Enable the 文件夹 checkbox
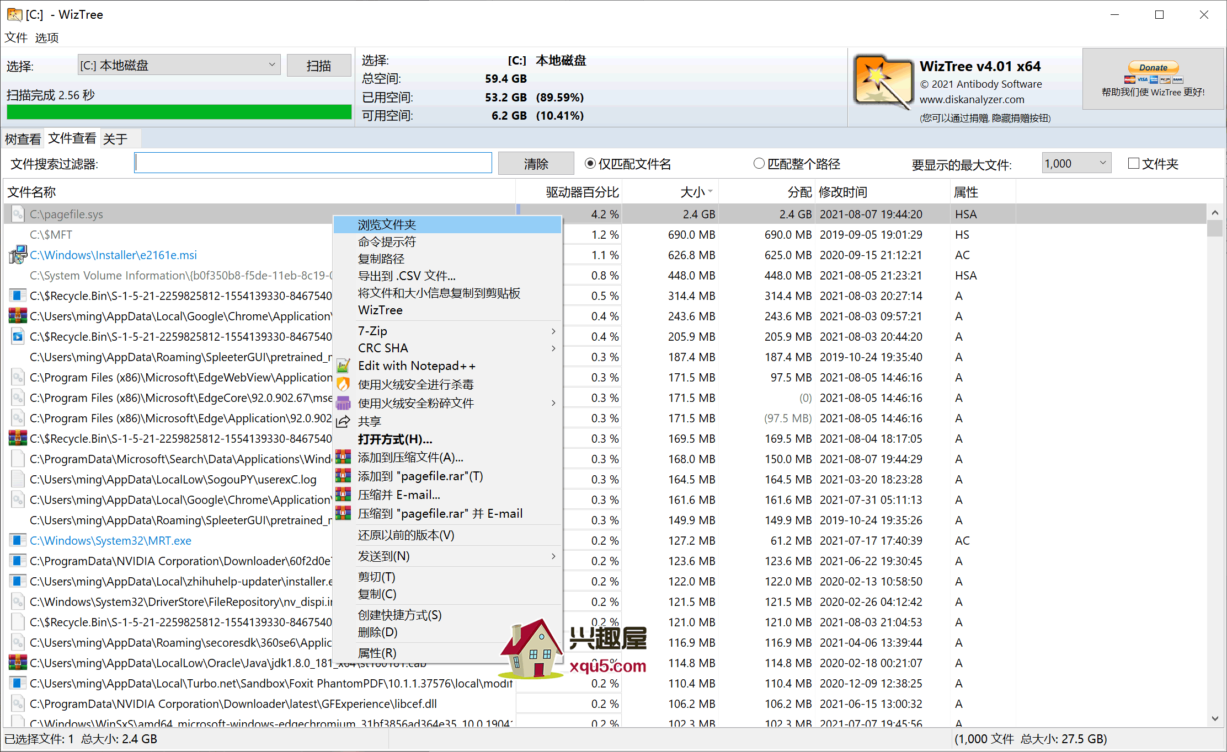The image size is (1227, 752). tap(1134, 163)
